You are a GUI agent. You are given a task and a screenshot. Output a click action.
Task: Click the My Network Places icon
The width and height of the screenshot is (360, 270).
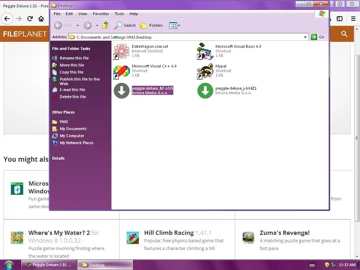tap(54, 143)
